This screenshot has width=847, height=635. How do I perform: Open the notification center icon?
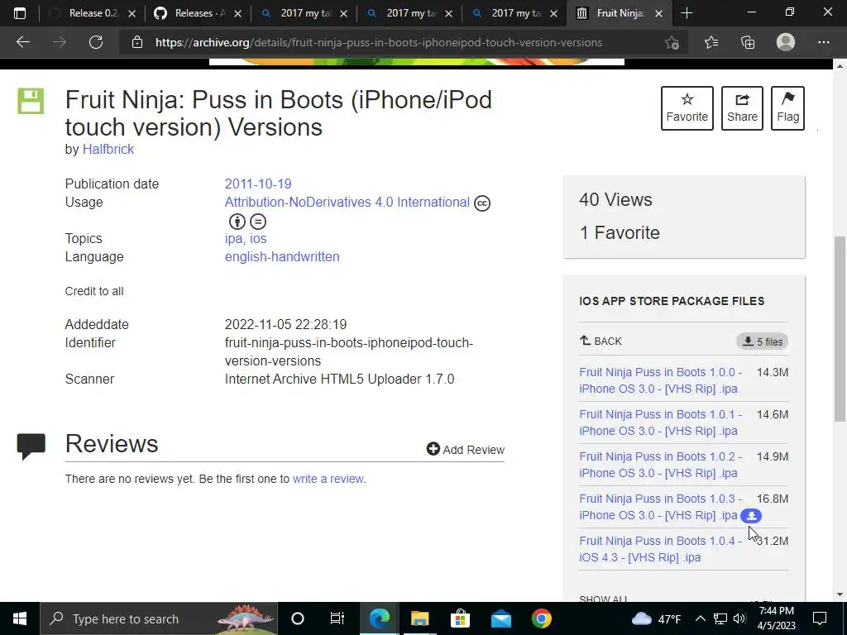pyautogui.click(x=820, y=618)
